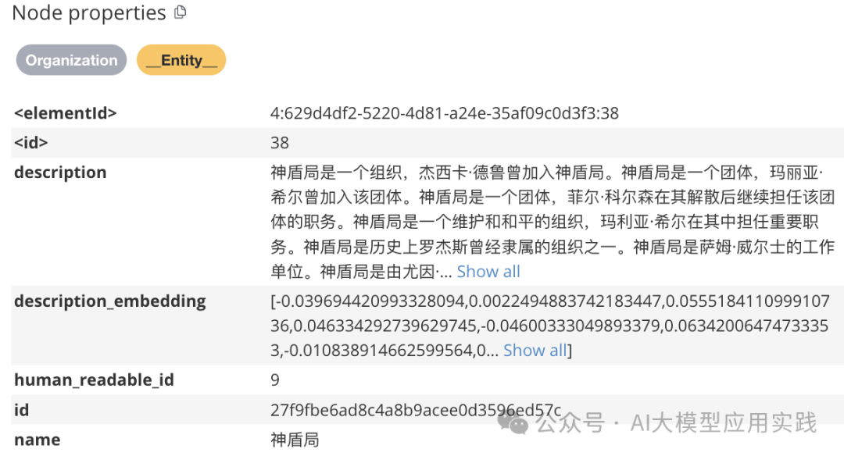Viewport: 844px width, 456px height.
Task: Expand the truncated description field
Action: coord(488,271)
